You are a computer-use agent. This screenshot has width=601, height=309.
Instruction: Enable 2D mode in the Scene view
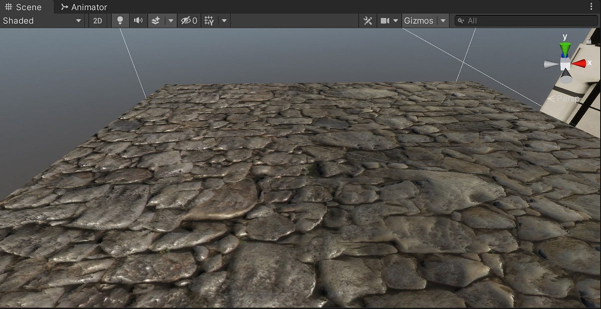pyautogui.click(x=97, y=21)
